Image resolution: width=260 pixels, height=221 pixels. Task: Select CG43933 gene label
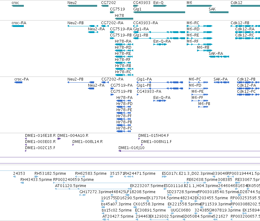click(x=142, y=3)
